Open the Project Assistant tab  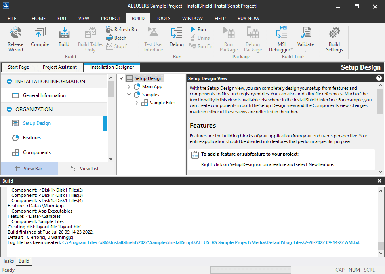[x=60, y=67]
